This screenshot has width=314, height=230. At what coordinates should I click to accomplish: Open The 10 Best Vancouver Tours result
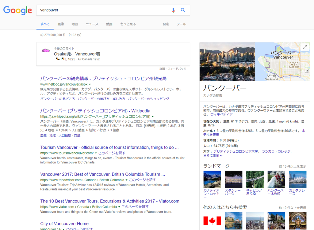[110, 201]
